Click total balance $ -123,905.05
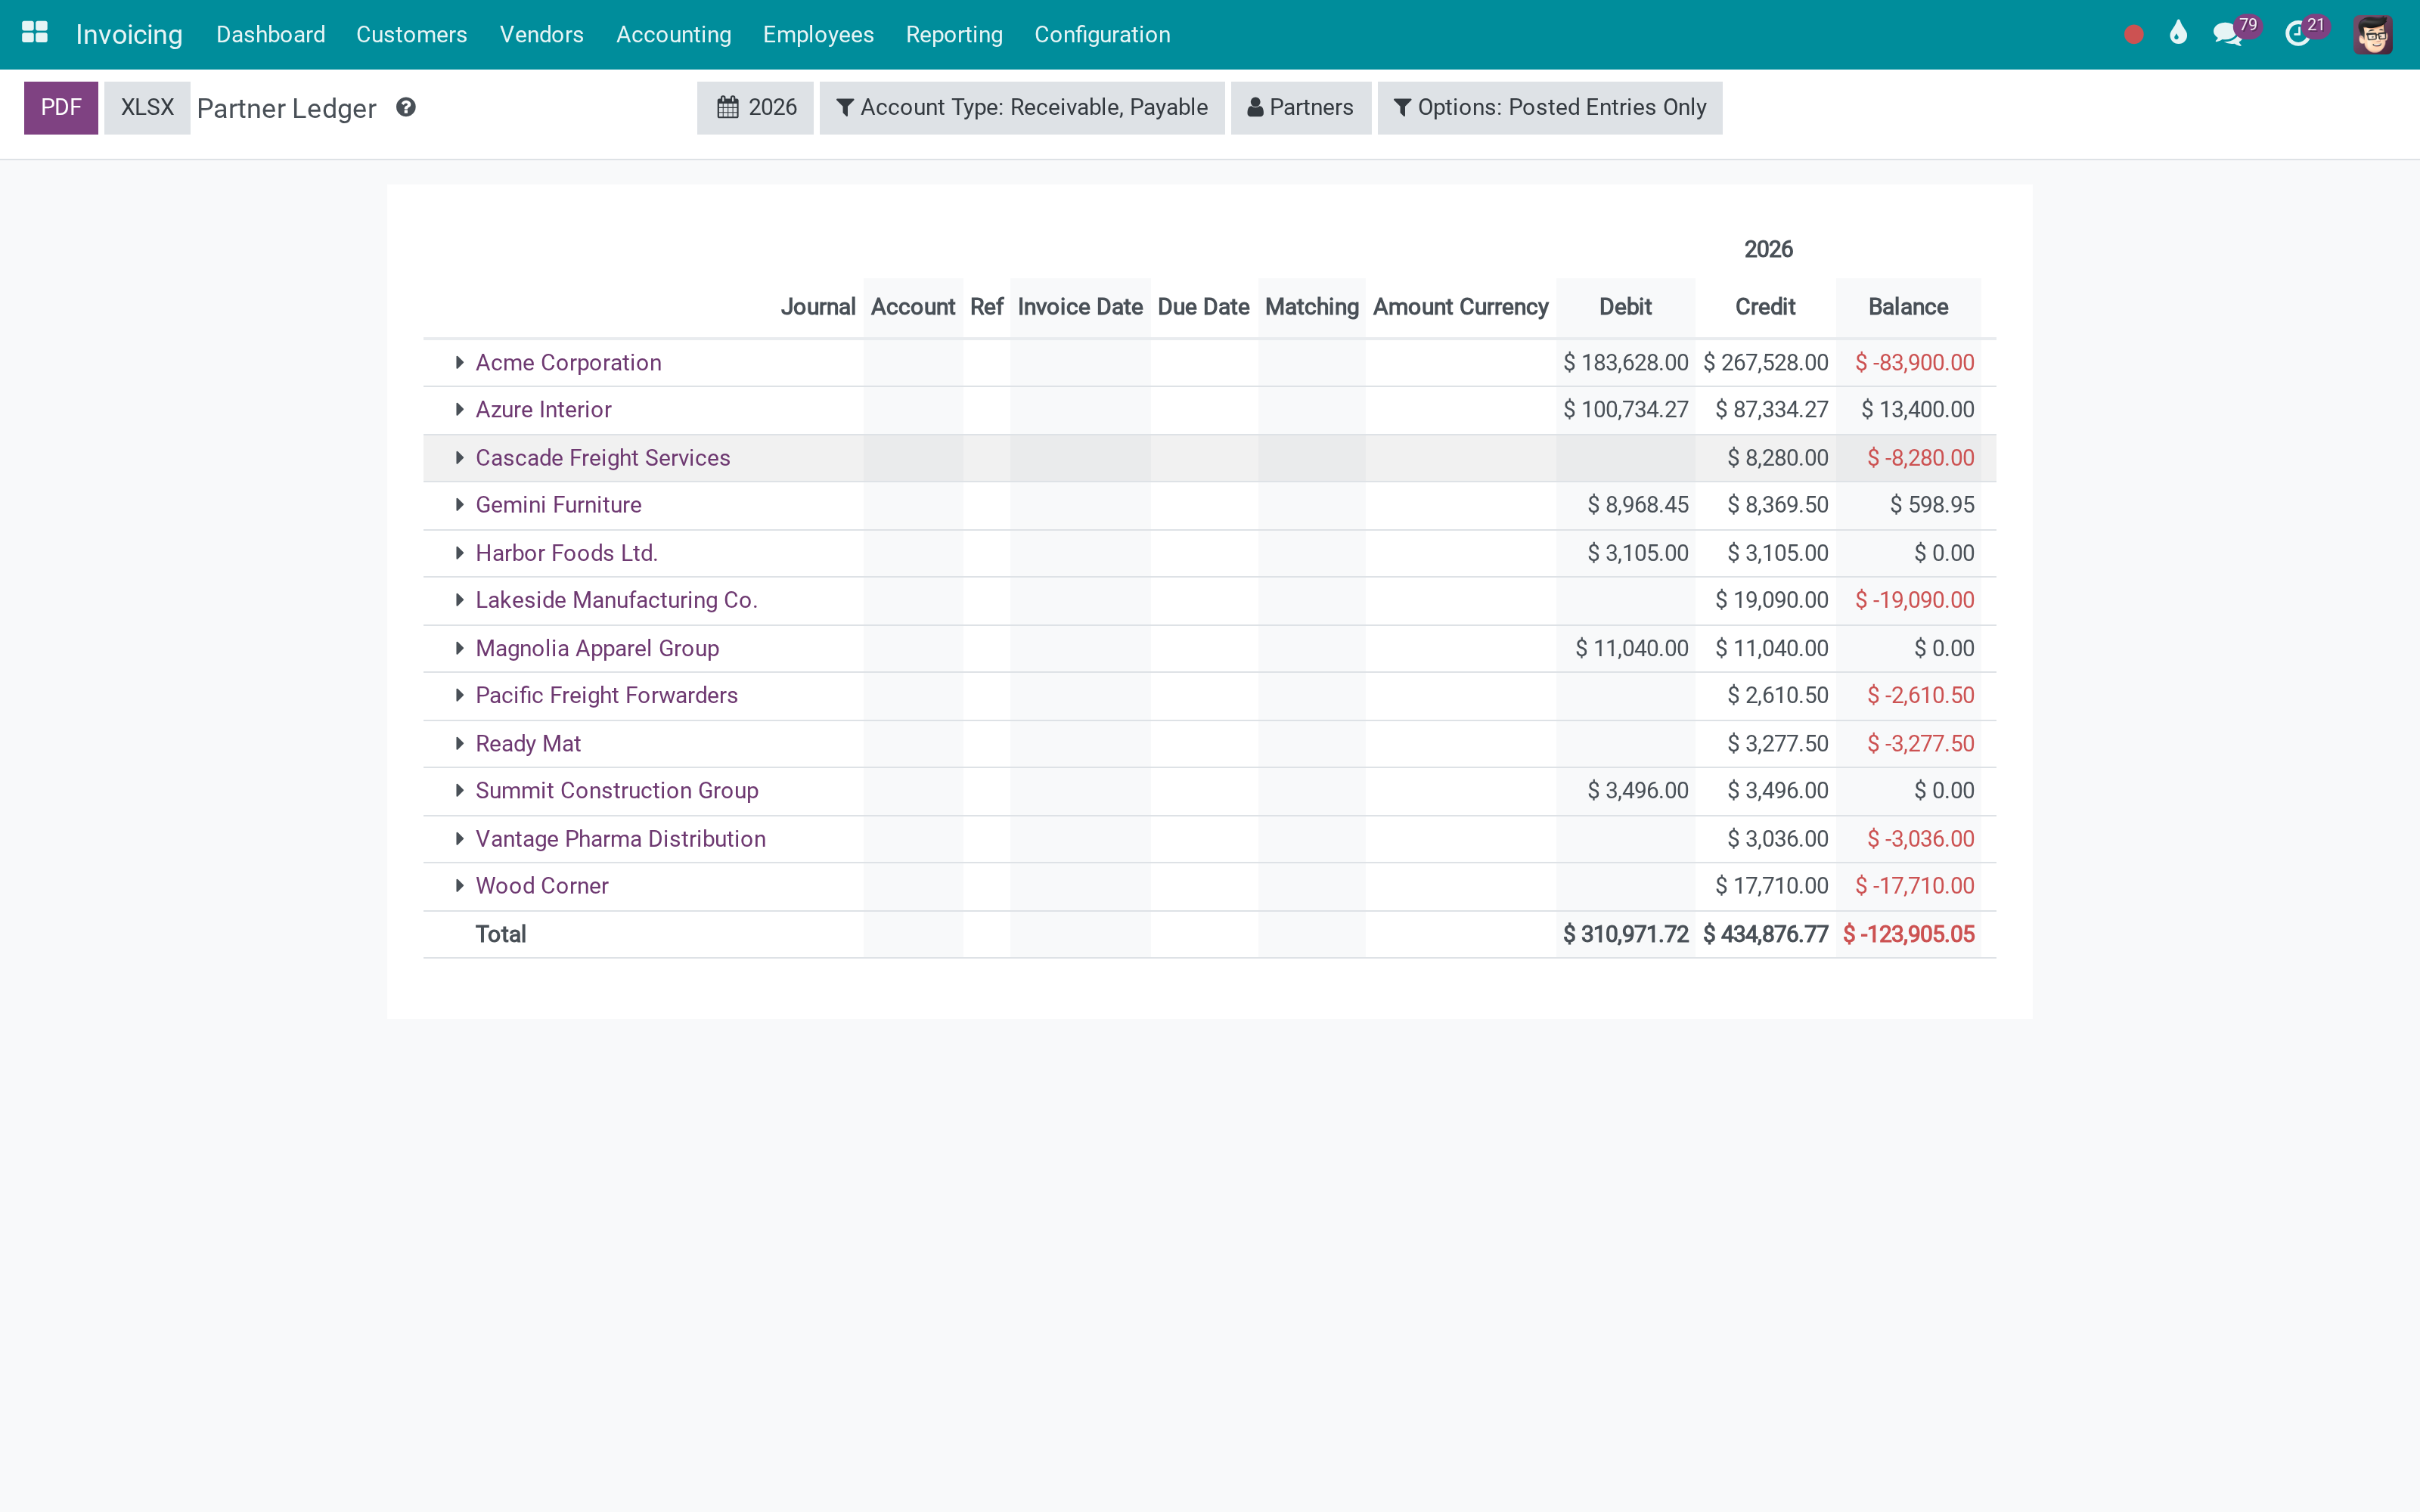 (x=1908, y=934)
